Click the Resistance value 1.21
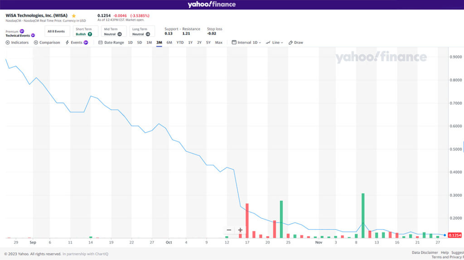Screen dimensions: 464x260 coord(186,34)
